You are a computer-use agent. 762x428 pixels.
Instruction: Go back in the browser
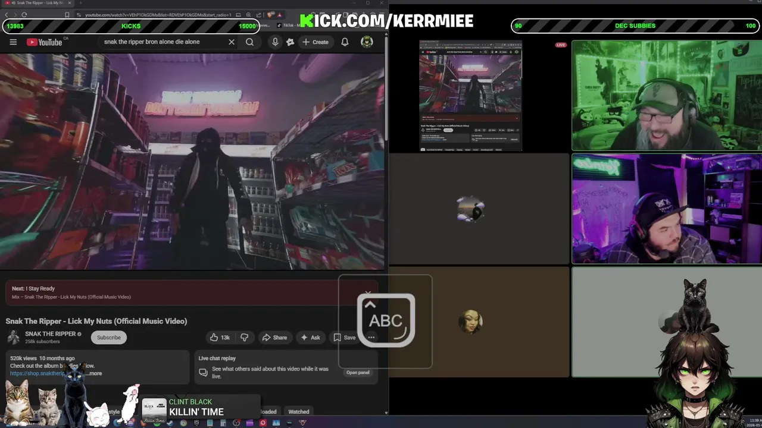[7, 15]
